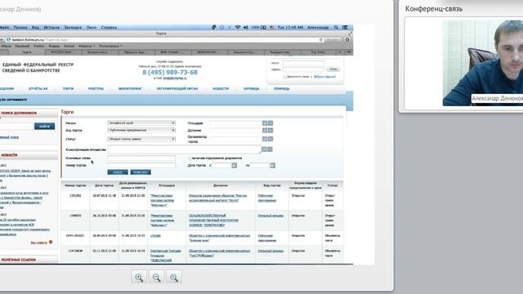Screen dimensions: 523x294
Task: Open calendar for the end trade date
Action: (272, 165)
